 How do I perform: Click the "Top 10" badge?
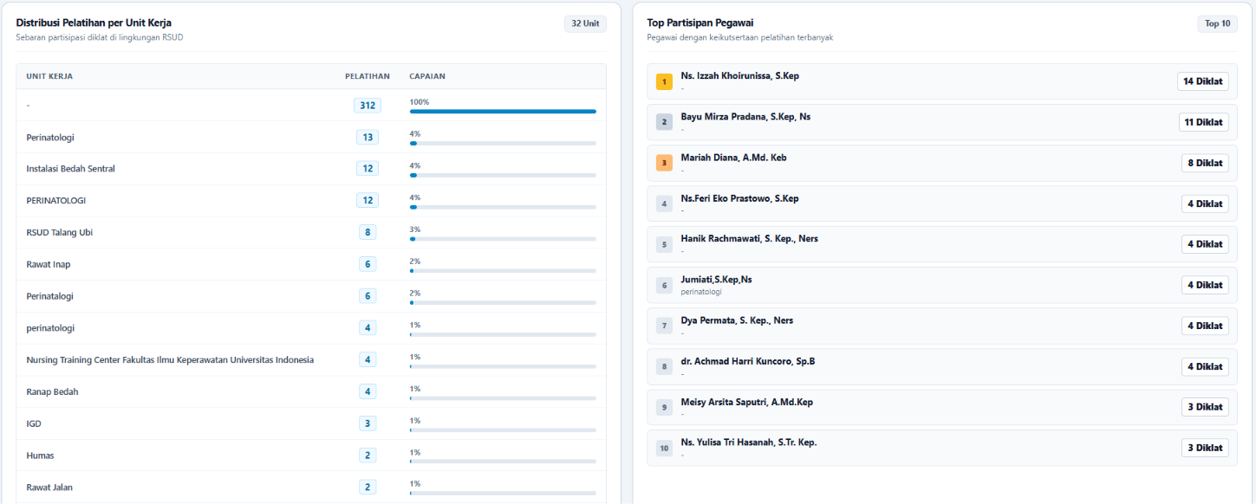[x=1217, y=23]
